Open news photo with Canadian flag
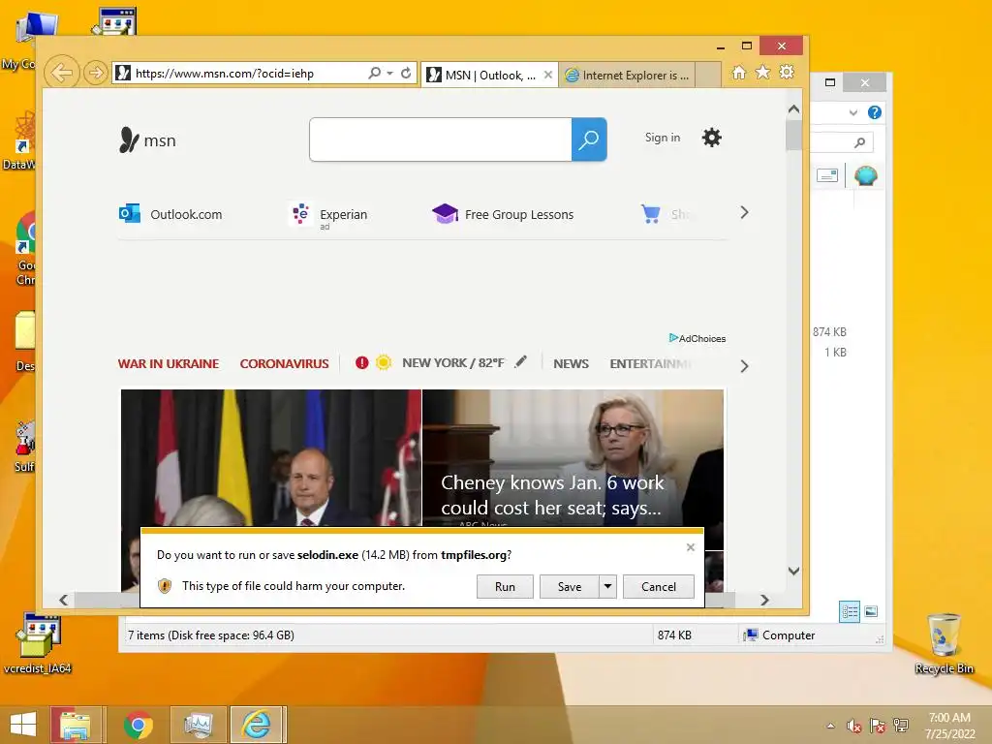The width and height of the screenshot is (992, 744). pos(271,457)
